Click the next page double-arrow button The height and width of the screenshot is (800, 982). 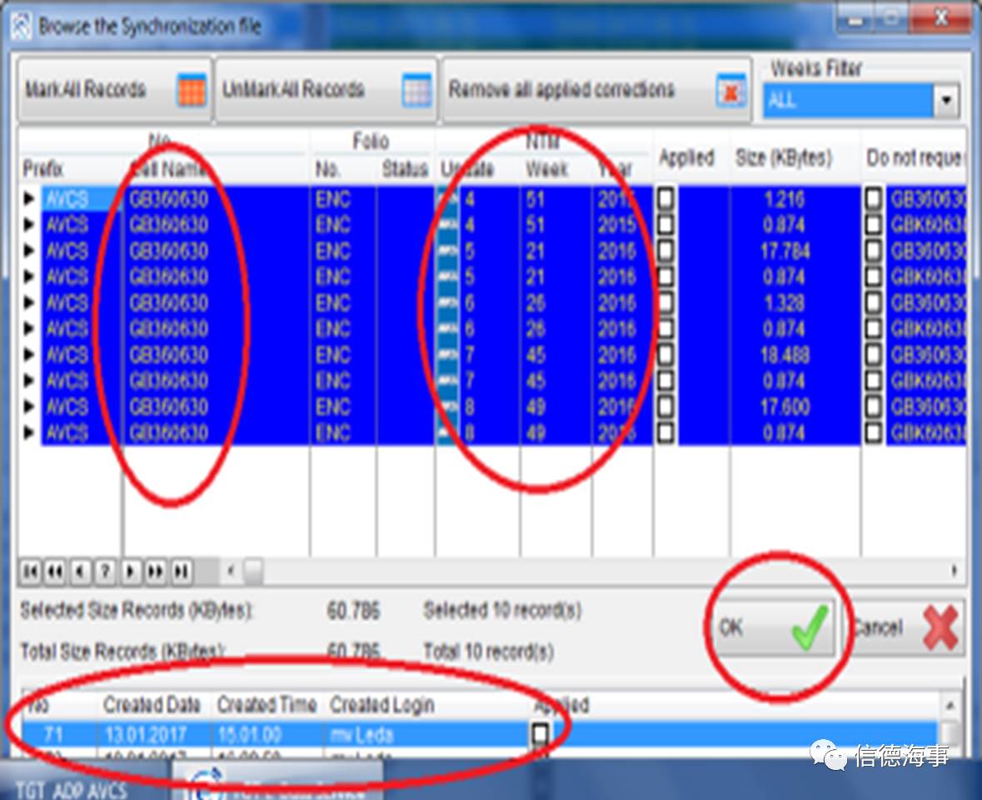(156, 572)
